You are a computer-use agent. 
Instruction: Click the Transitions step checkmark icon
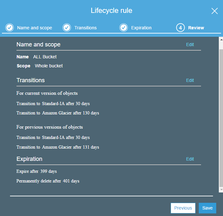67,27
